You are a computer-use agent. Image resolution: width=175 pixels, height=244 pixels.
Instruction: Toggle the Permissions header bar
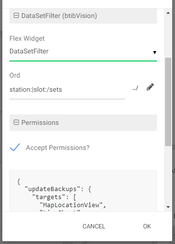(83, 122)
